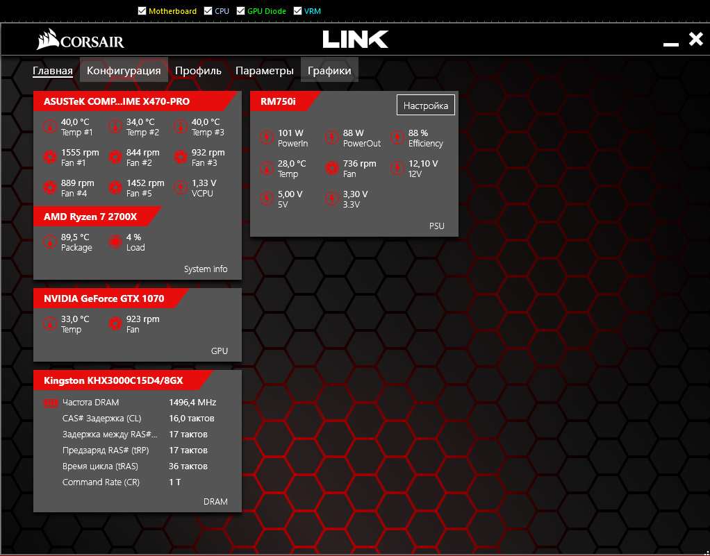Click the 1,33 V VCPU value
The height and width of the screenshot is (556, 710).
click(x=204, y=183)
